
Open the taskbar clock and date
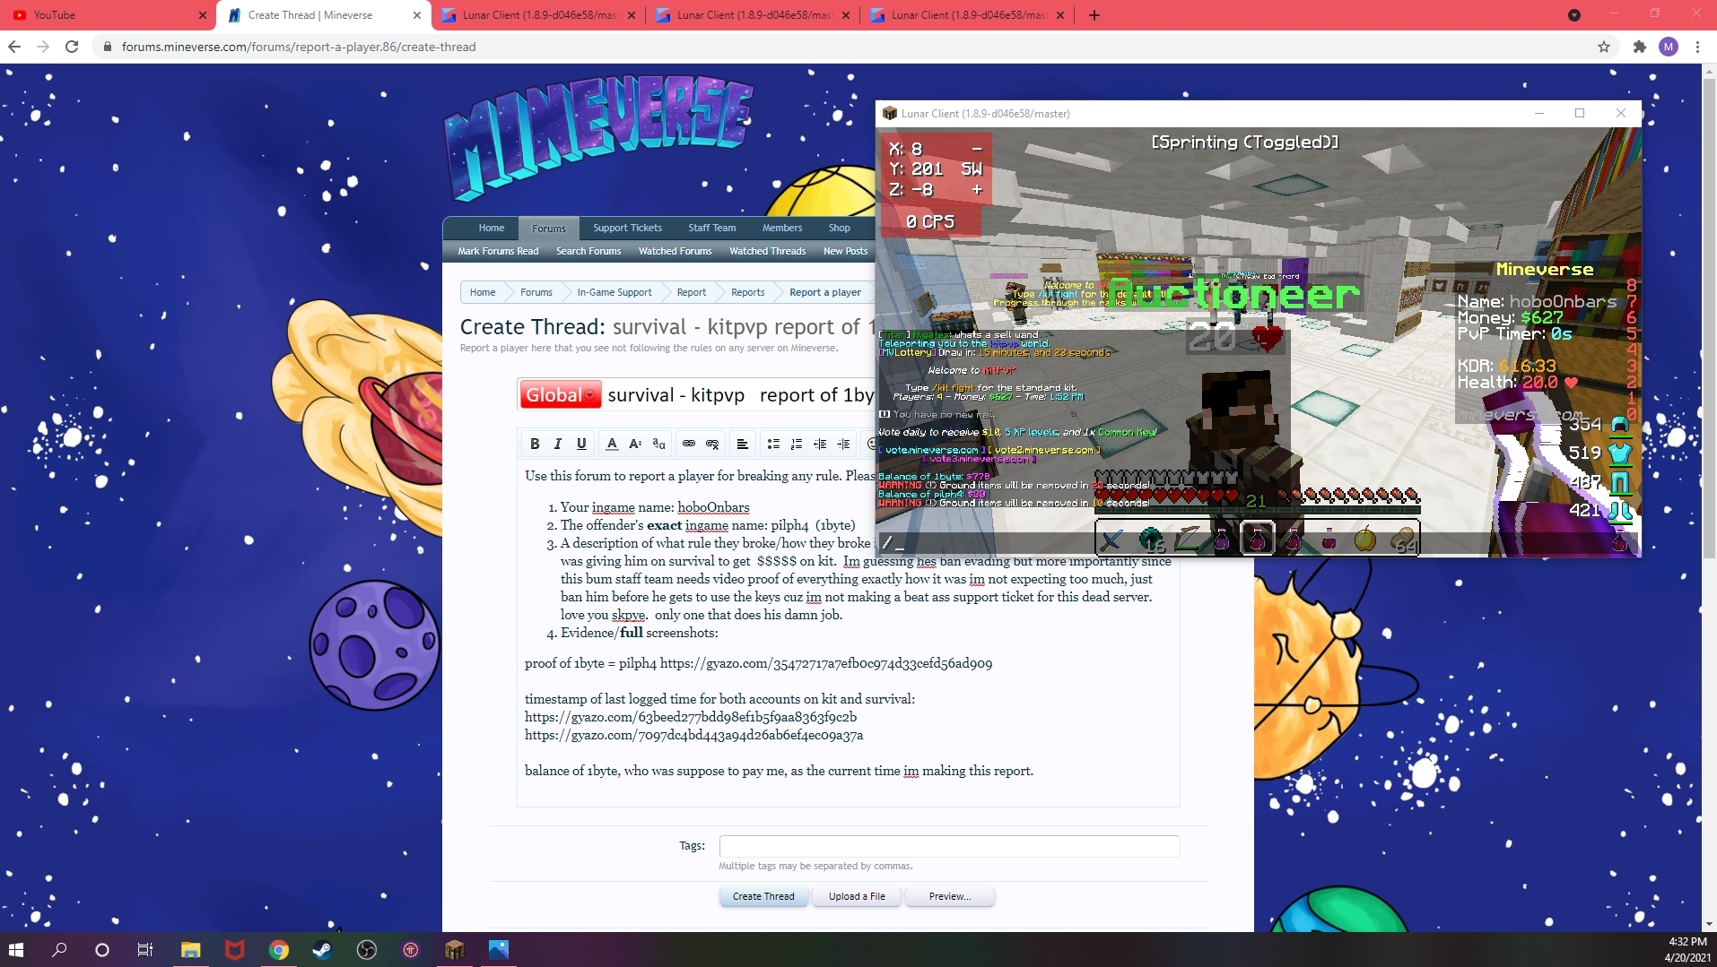[1686, 950]
